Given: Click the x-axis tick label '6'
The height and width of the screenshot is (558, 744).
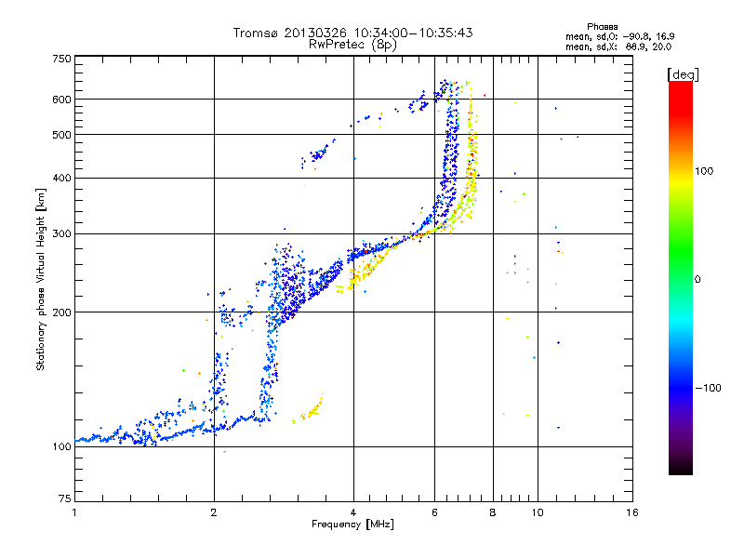Looking at the screenshot, I should (434, 512).
